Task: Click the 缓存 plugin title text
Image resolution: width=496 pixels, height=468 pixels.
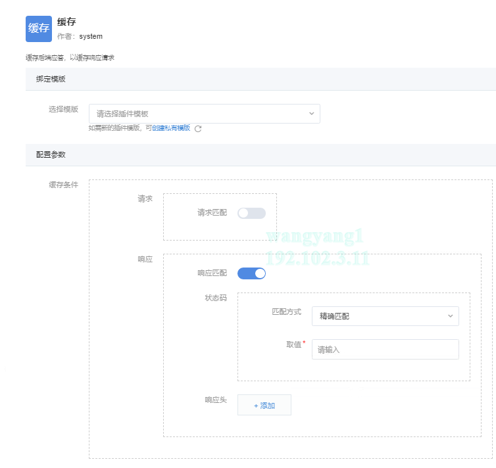Action: (x=66, y=22)
